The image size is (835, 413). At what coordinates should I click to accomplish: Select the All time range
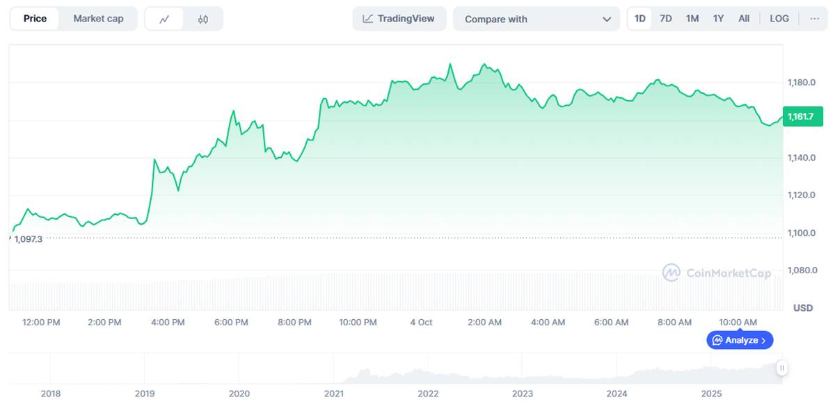pyautogui.click(x=744, y=19)
